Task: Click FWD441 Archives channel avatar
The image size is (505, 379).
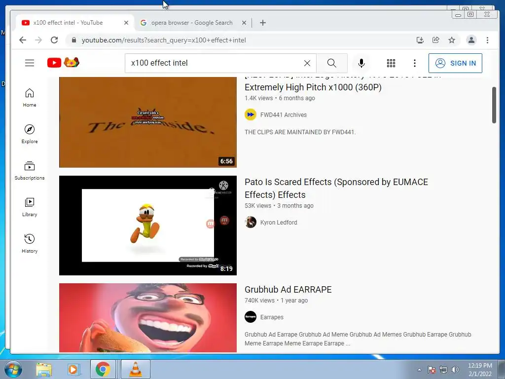Action: coord(251,114)
